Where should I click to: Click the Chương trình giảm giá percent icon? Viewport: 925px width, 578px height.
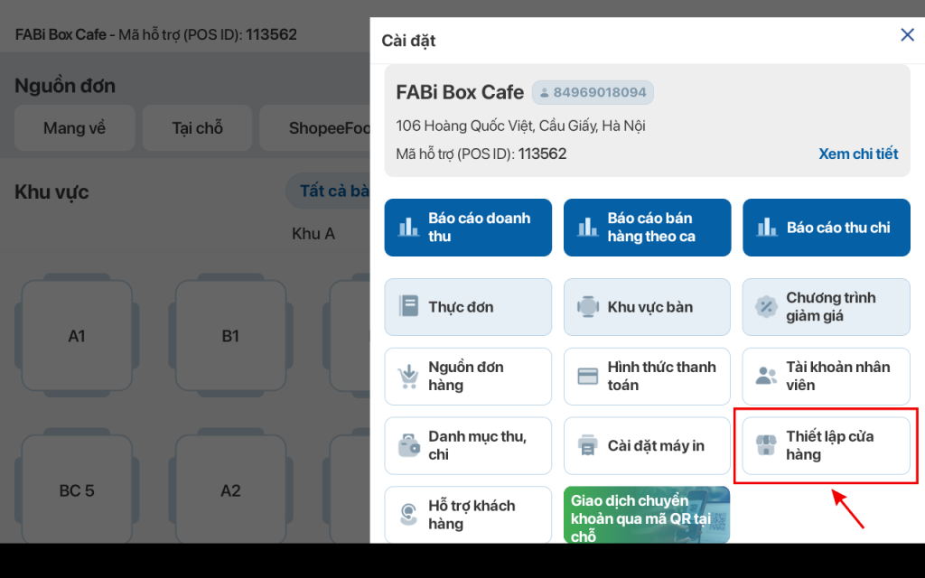click(766, 306)
